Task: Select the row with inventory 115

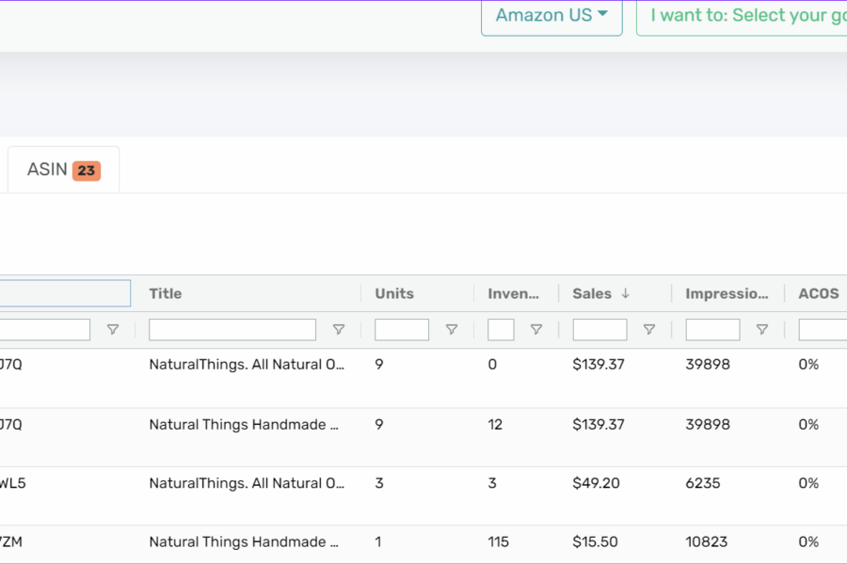Action: (423, 544)
